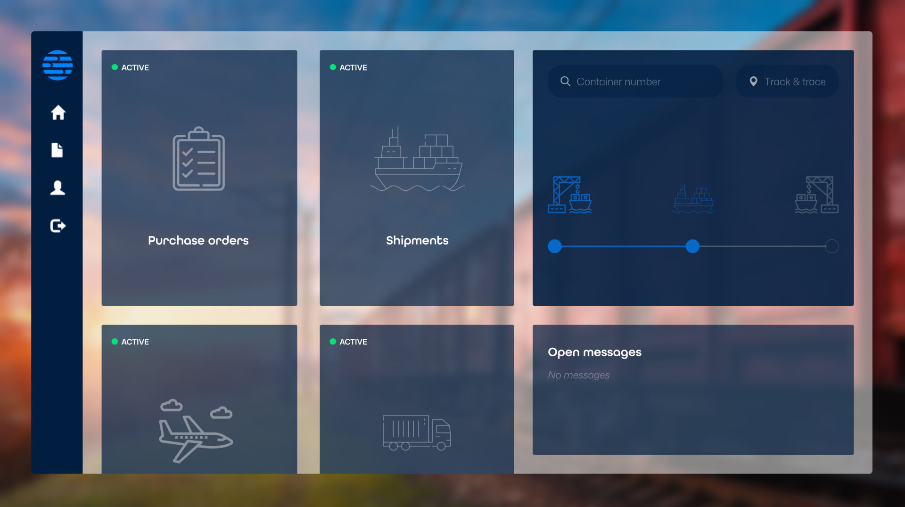Click the middle progress dot on tracker
Screen dimensions: 905x507
click(692, 246)
